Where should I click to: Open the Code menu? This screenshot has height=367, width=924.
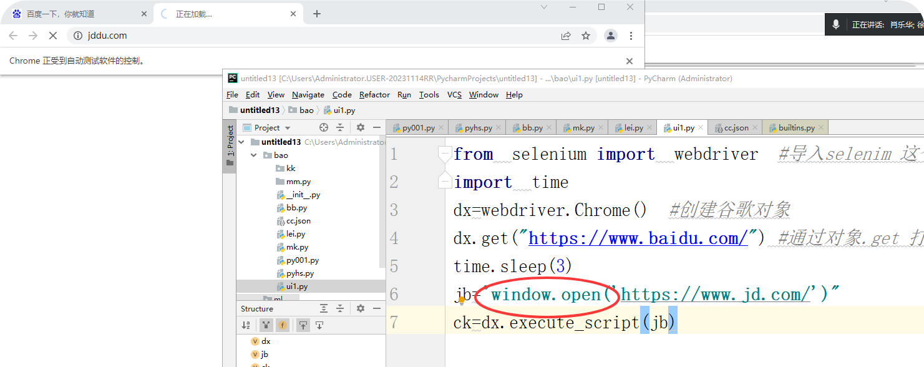tap(342, 95)
